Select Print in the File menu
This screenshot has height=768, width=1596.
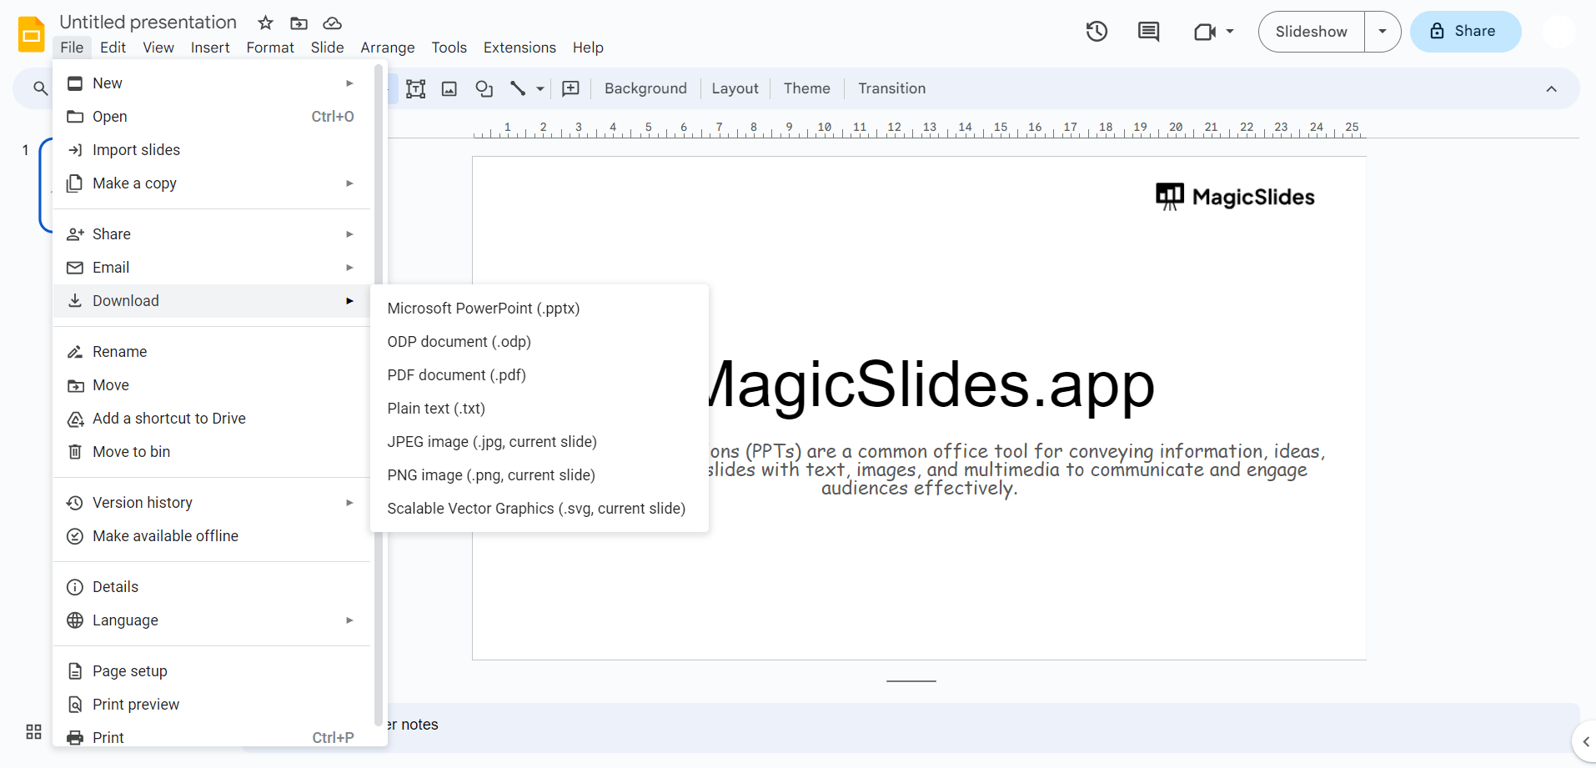click(x=212, y=735)
